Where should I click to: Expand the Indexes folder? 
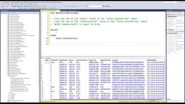8,97
